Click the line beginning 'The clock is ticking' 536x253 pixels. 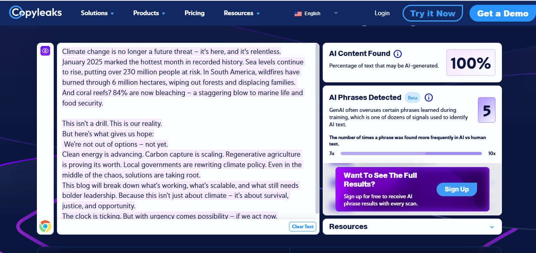[x=170, y=216]
